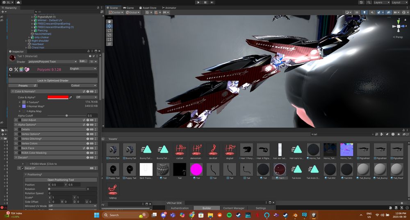Open the Cutout rendering preset dropdown

[x=84, y=85]
